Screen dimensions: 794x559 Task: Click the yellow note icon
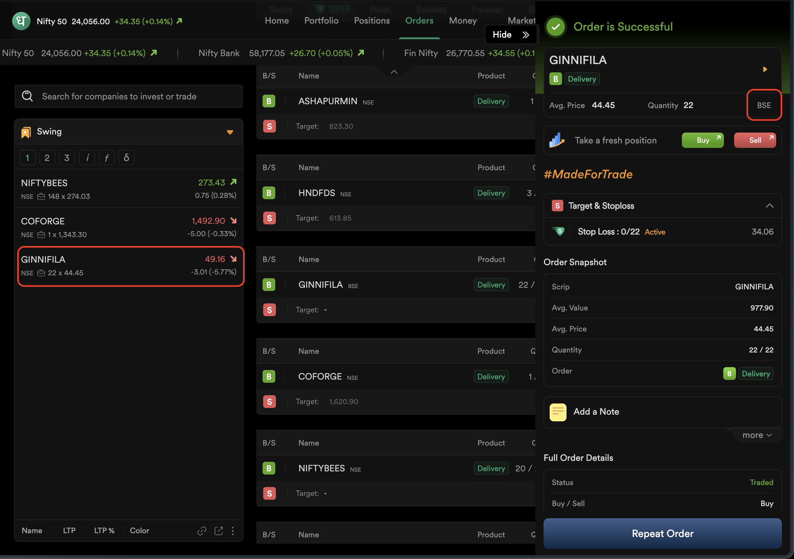tap(558, 412)
